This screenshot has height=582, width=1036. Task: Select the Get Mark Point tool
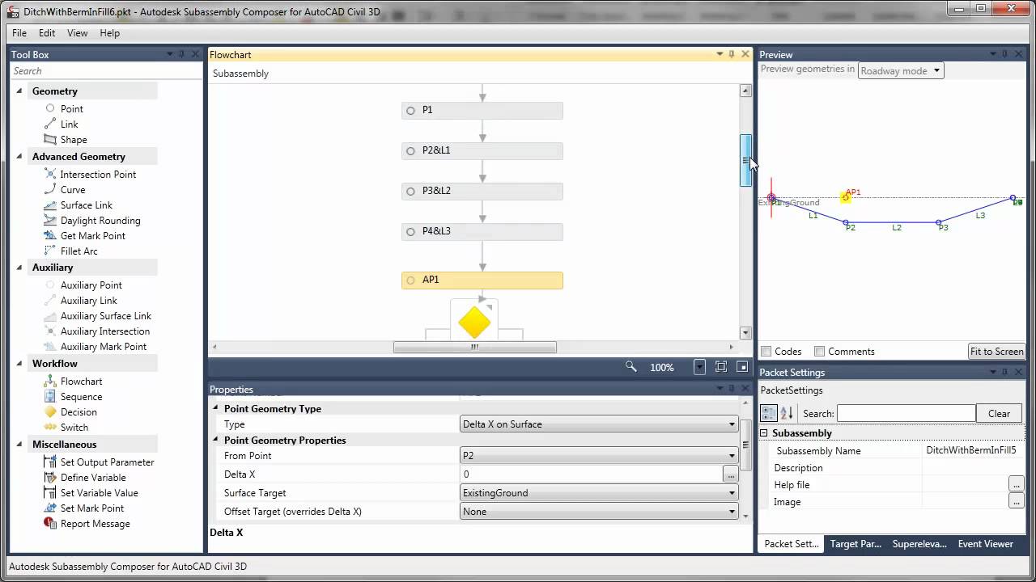click(85, 235)
